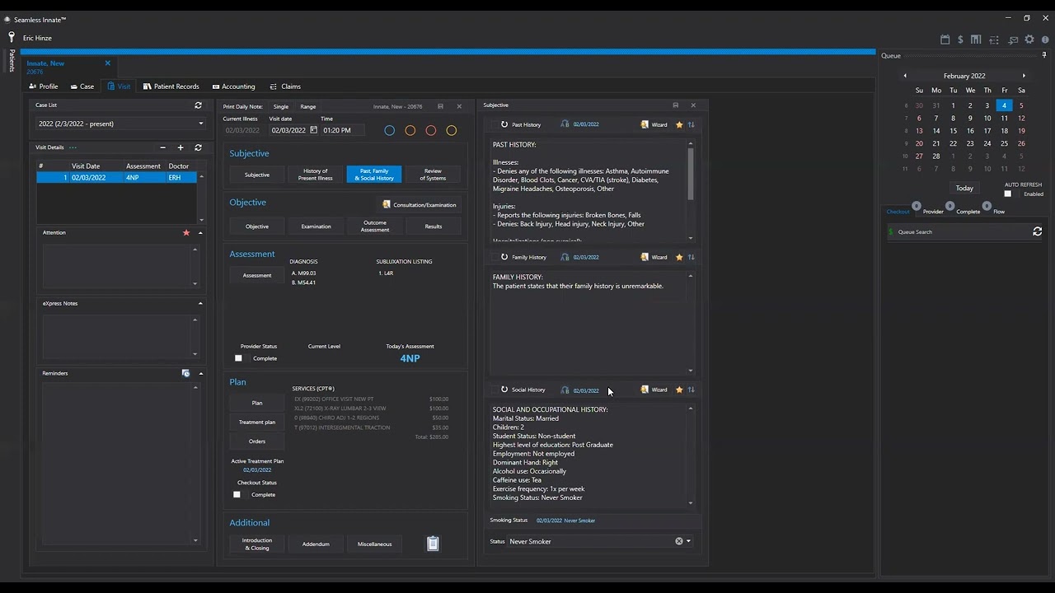The height and width of the screenshot is (593, 1055).
Task: Favorite the Past History with star icon
Action: point(679,124)
